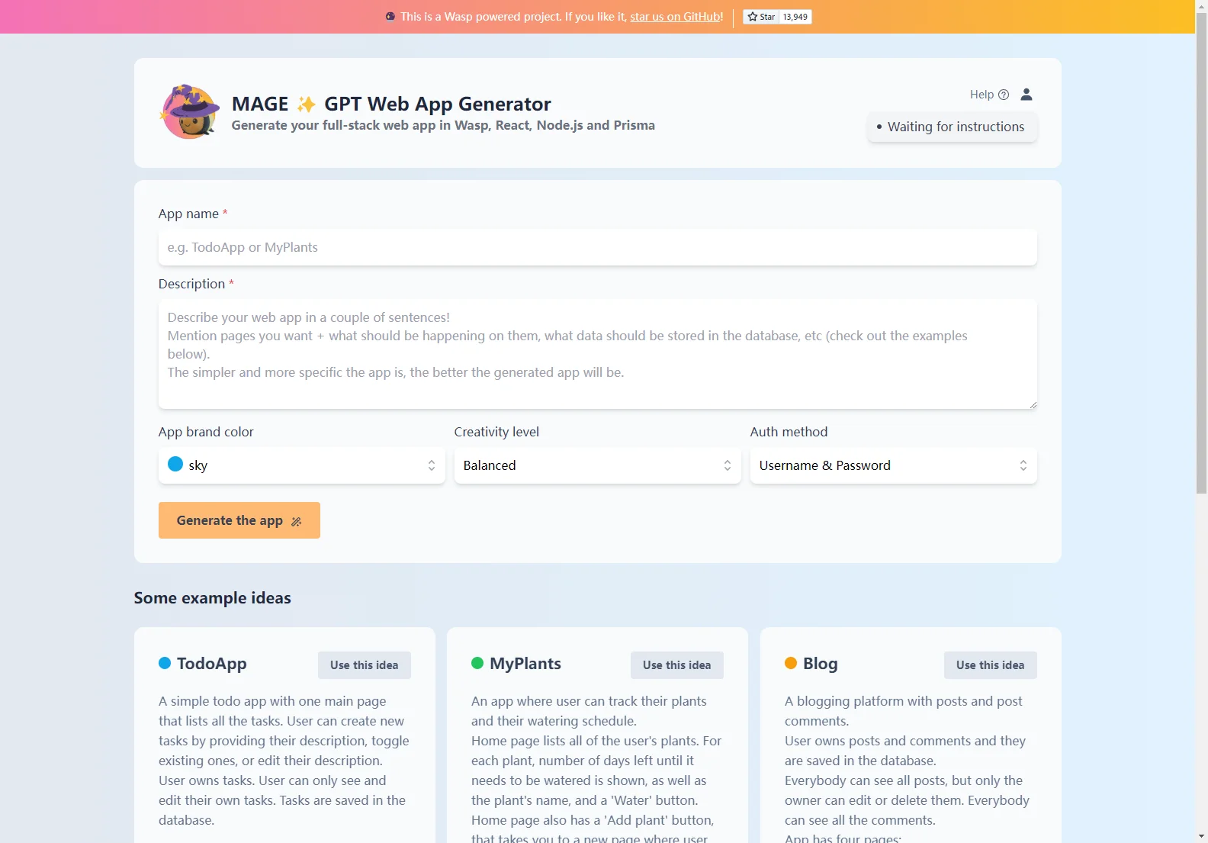Click the Help question mark icon
The image size is (1208, 843).
coord(1004,95)
